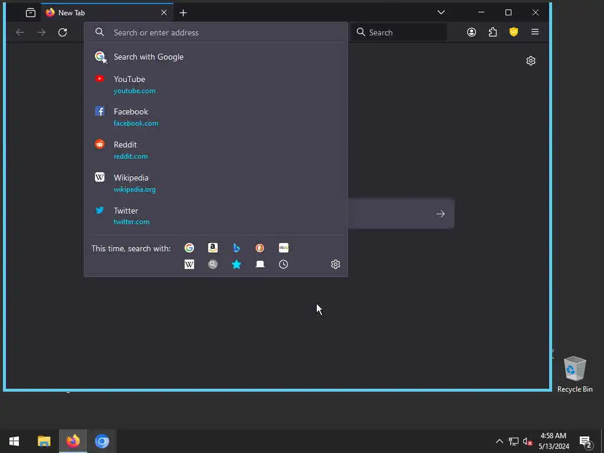Open the notification center icon
The height and width of the screenshot is (453, 604).
(586, 441)
